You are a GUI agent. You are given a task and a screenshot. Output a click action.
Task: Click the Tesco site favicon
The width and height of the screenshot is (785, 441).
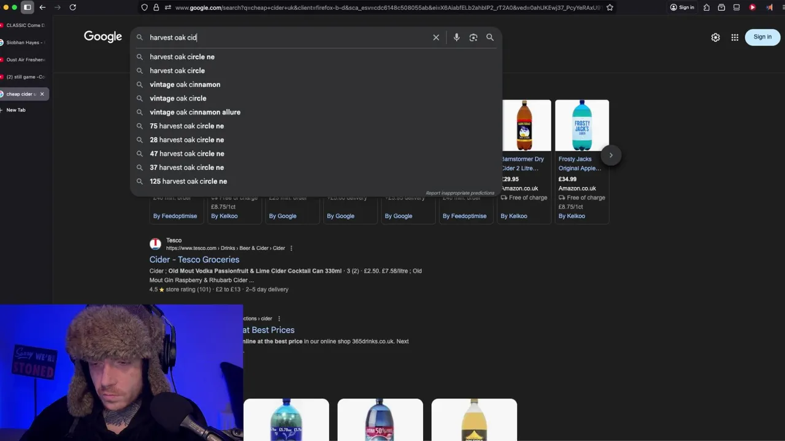(x=155, y=244)
